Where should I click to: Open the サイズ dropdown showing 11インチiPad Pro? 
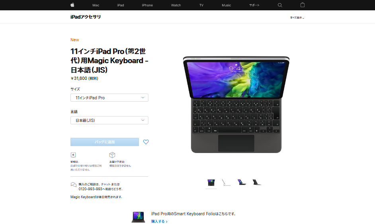109,98
